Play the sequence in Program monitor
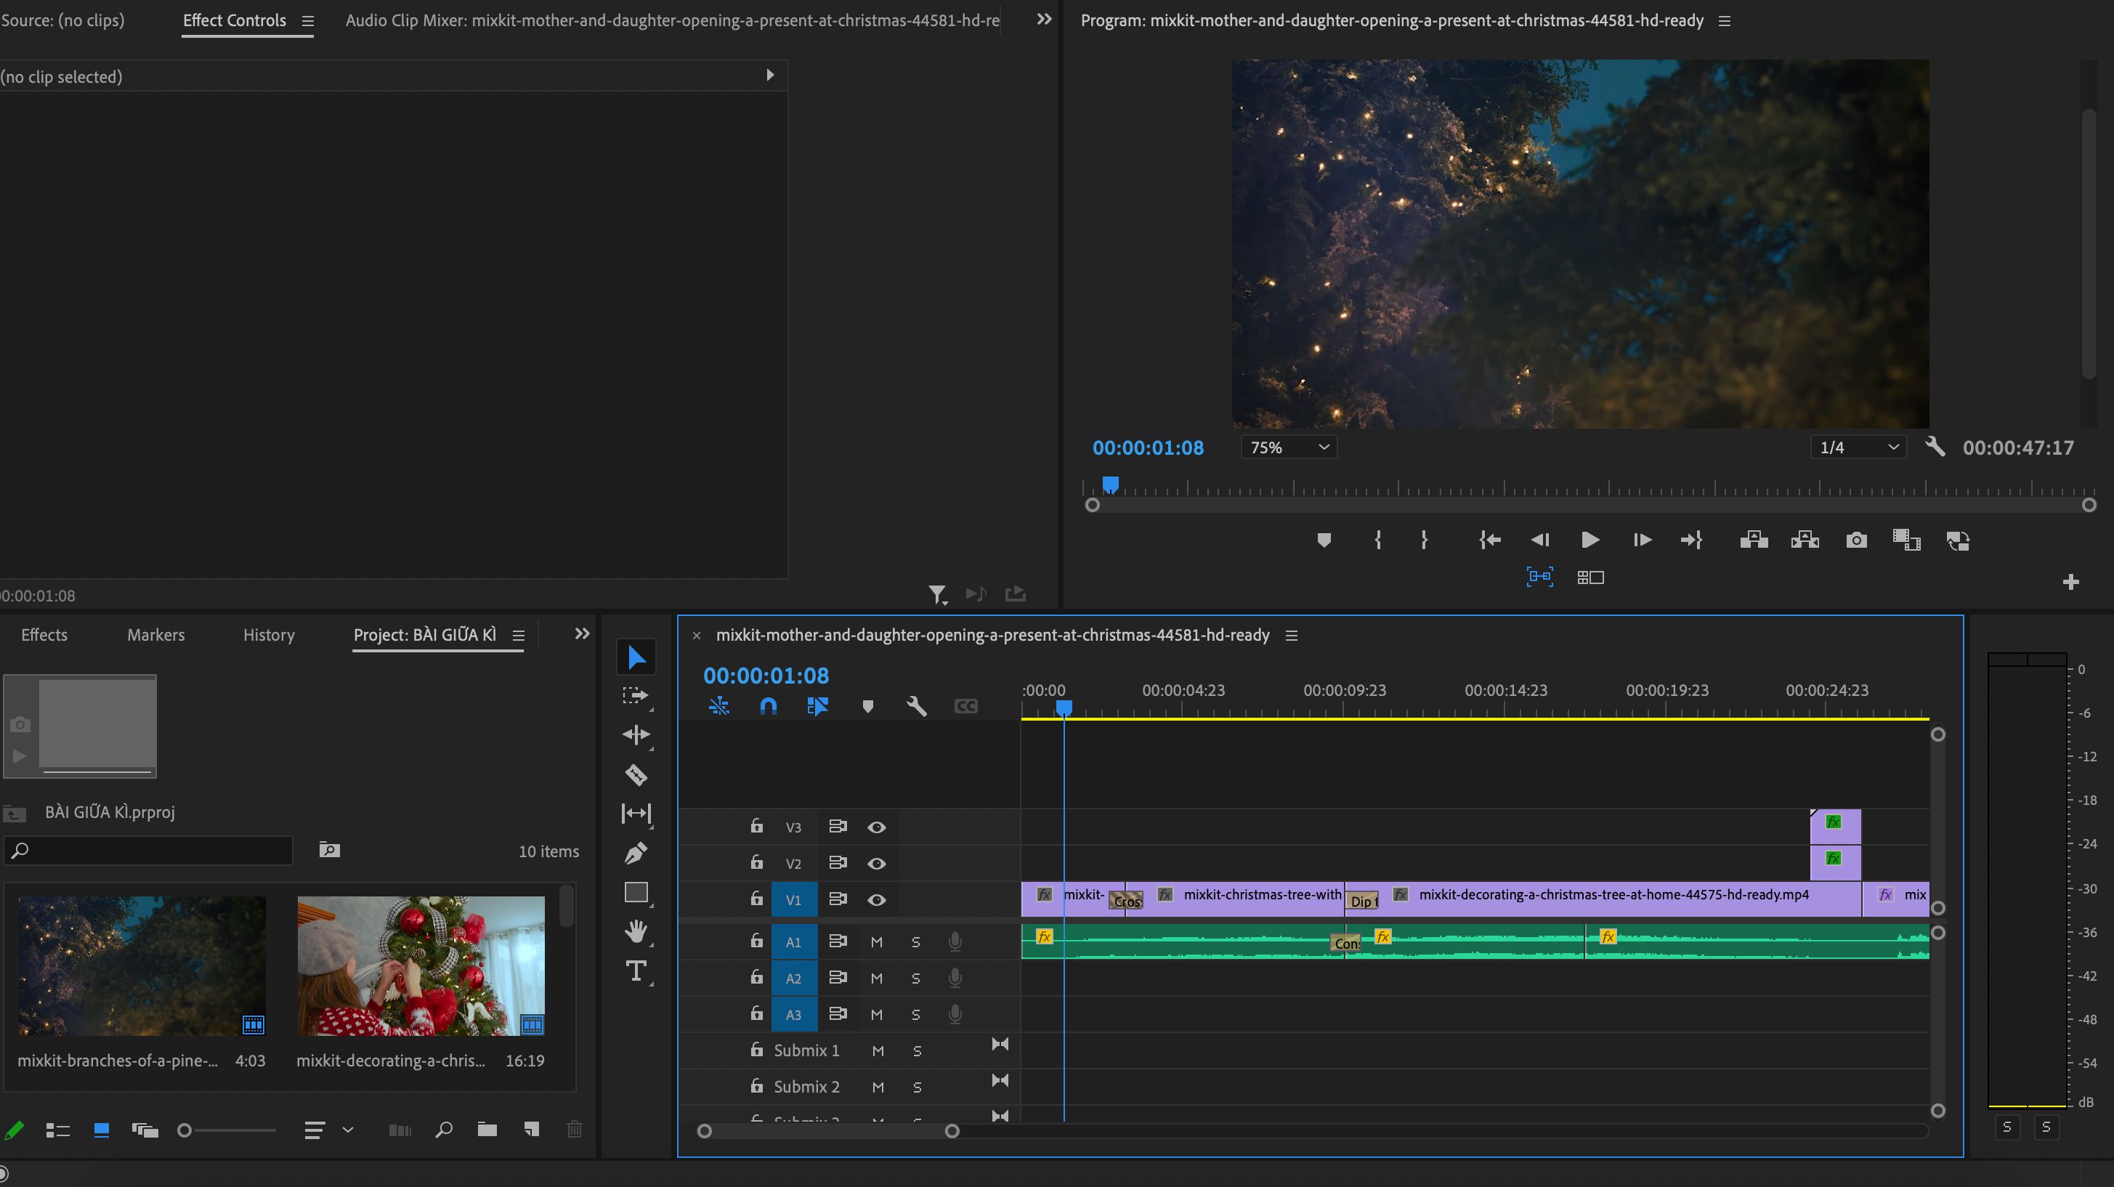This screenshot has width=2114, height=1187. [1589, 540]
